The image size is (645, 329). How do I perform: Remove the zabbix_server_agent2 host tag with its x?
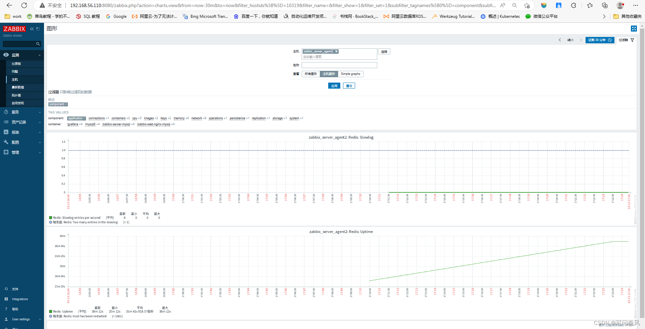[336, 51]
